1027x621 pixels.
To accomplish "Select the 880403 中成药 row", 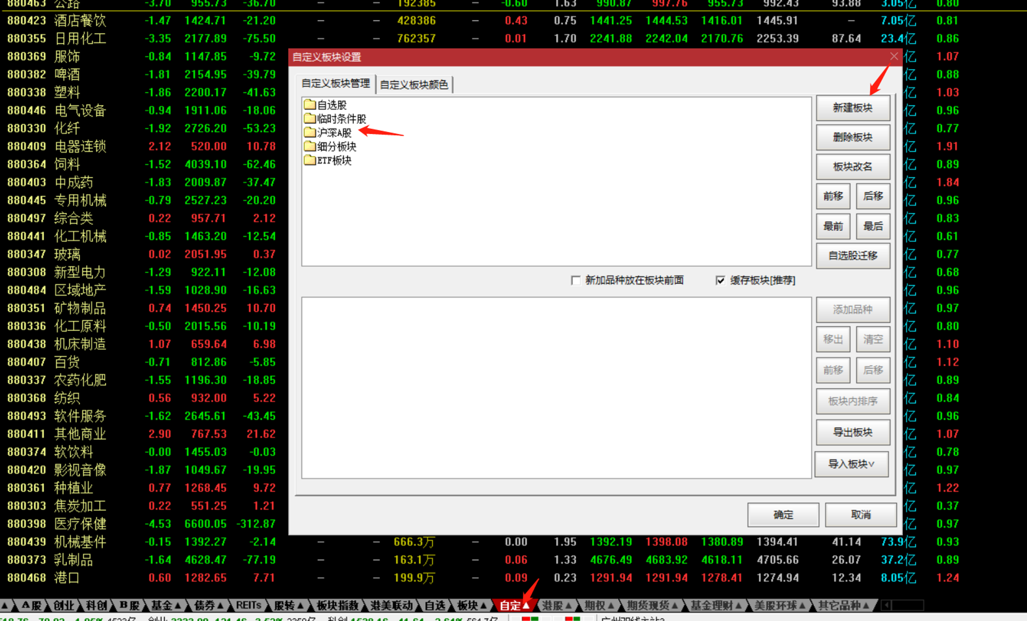I will click(x=144, y=182).
